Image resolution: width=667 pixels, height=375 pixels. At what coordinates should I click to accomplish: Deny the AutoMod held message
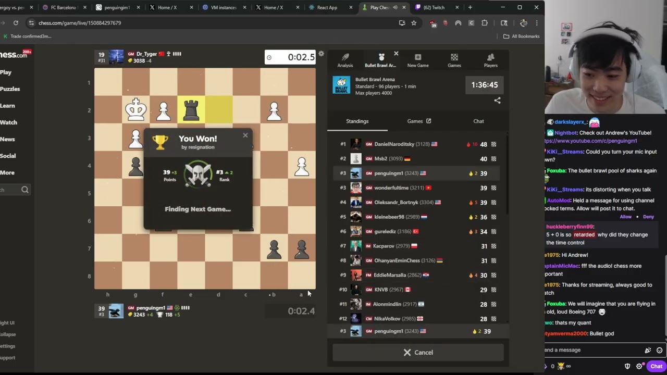click(x=648, y=217)
